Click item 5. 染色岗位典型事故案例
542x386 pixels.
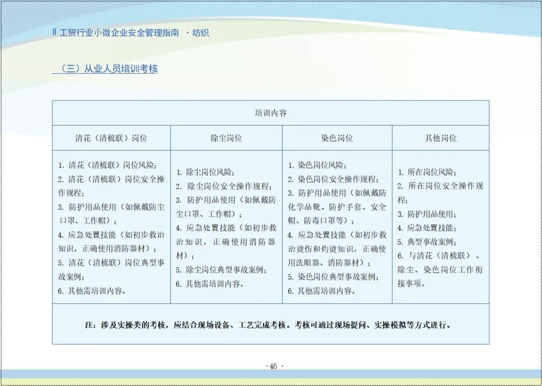334,277
